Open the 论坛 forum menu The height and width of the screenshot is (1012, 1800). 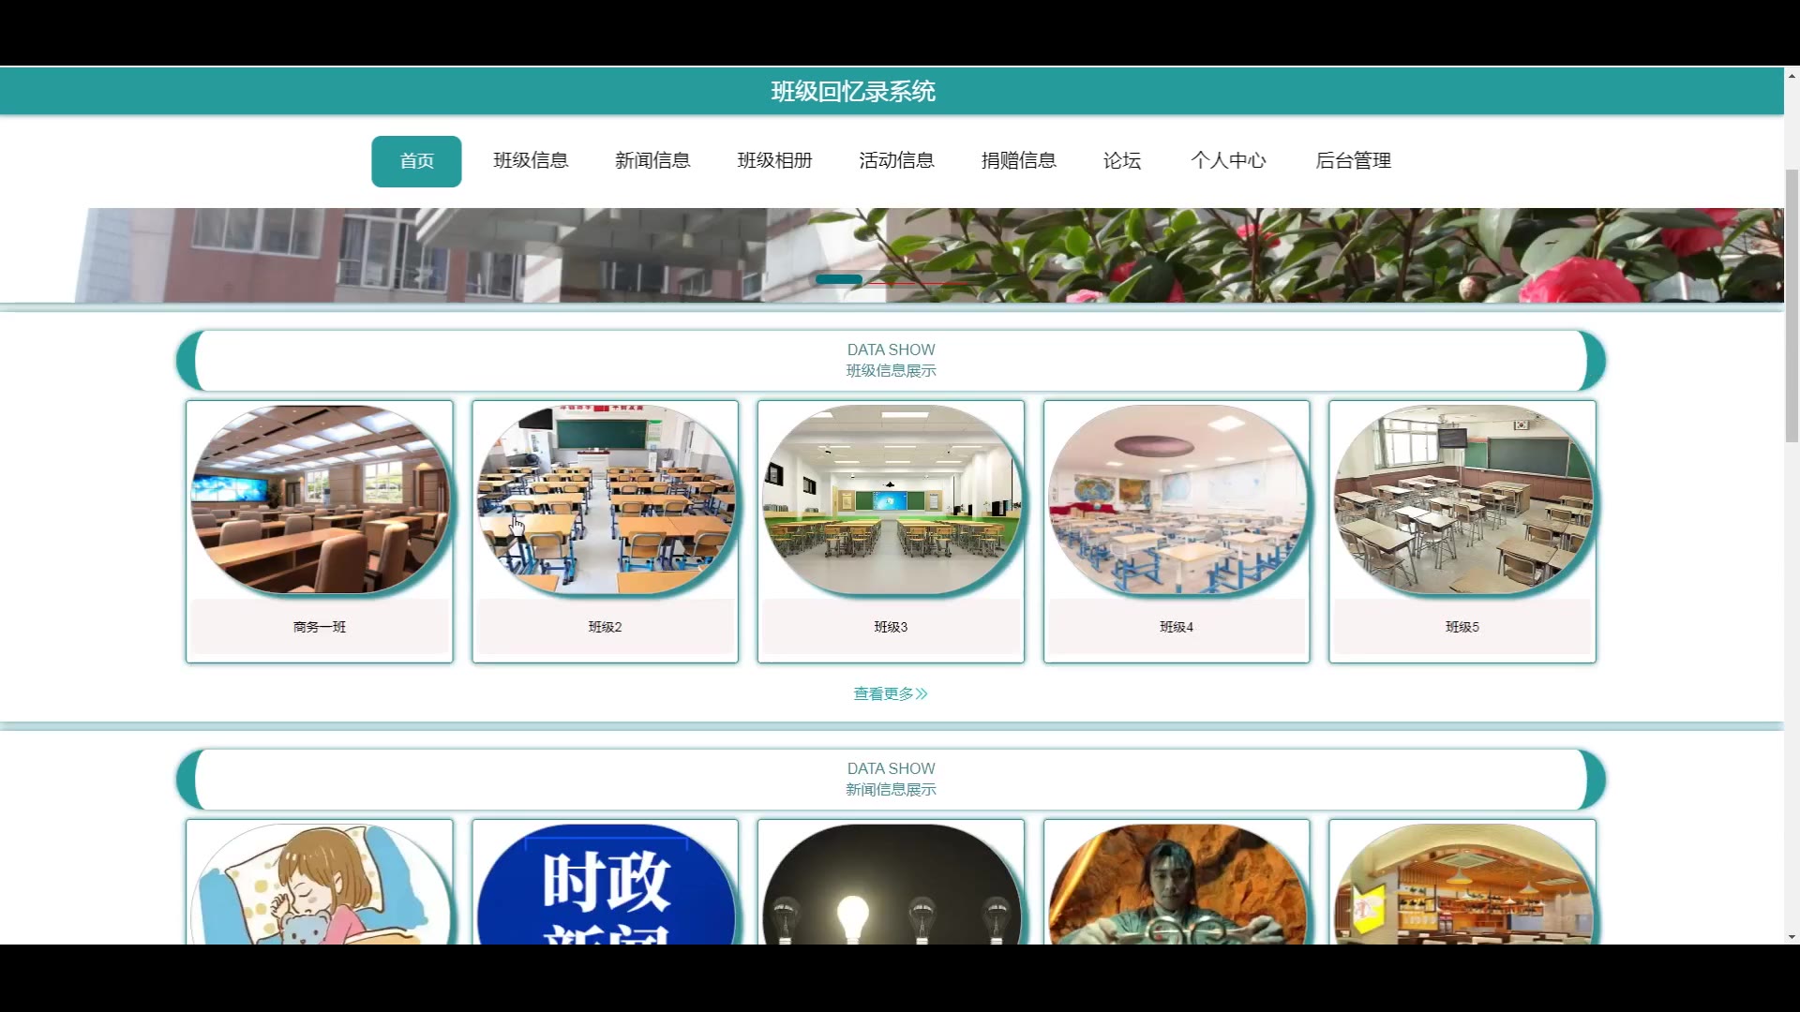[1121, 161]
